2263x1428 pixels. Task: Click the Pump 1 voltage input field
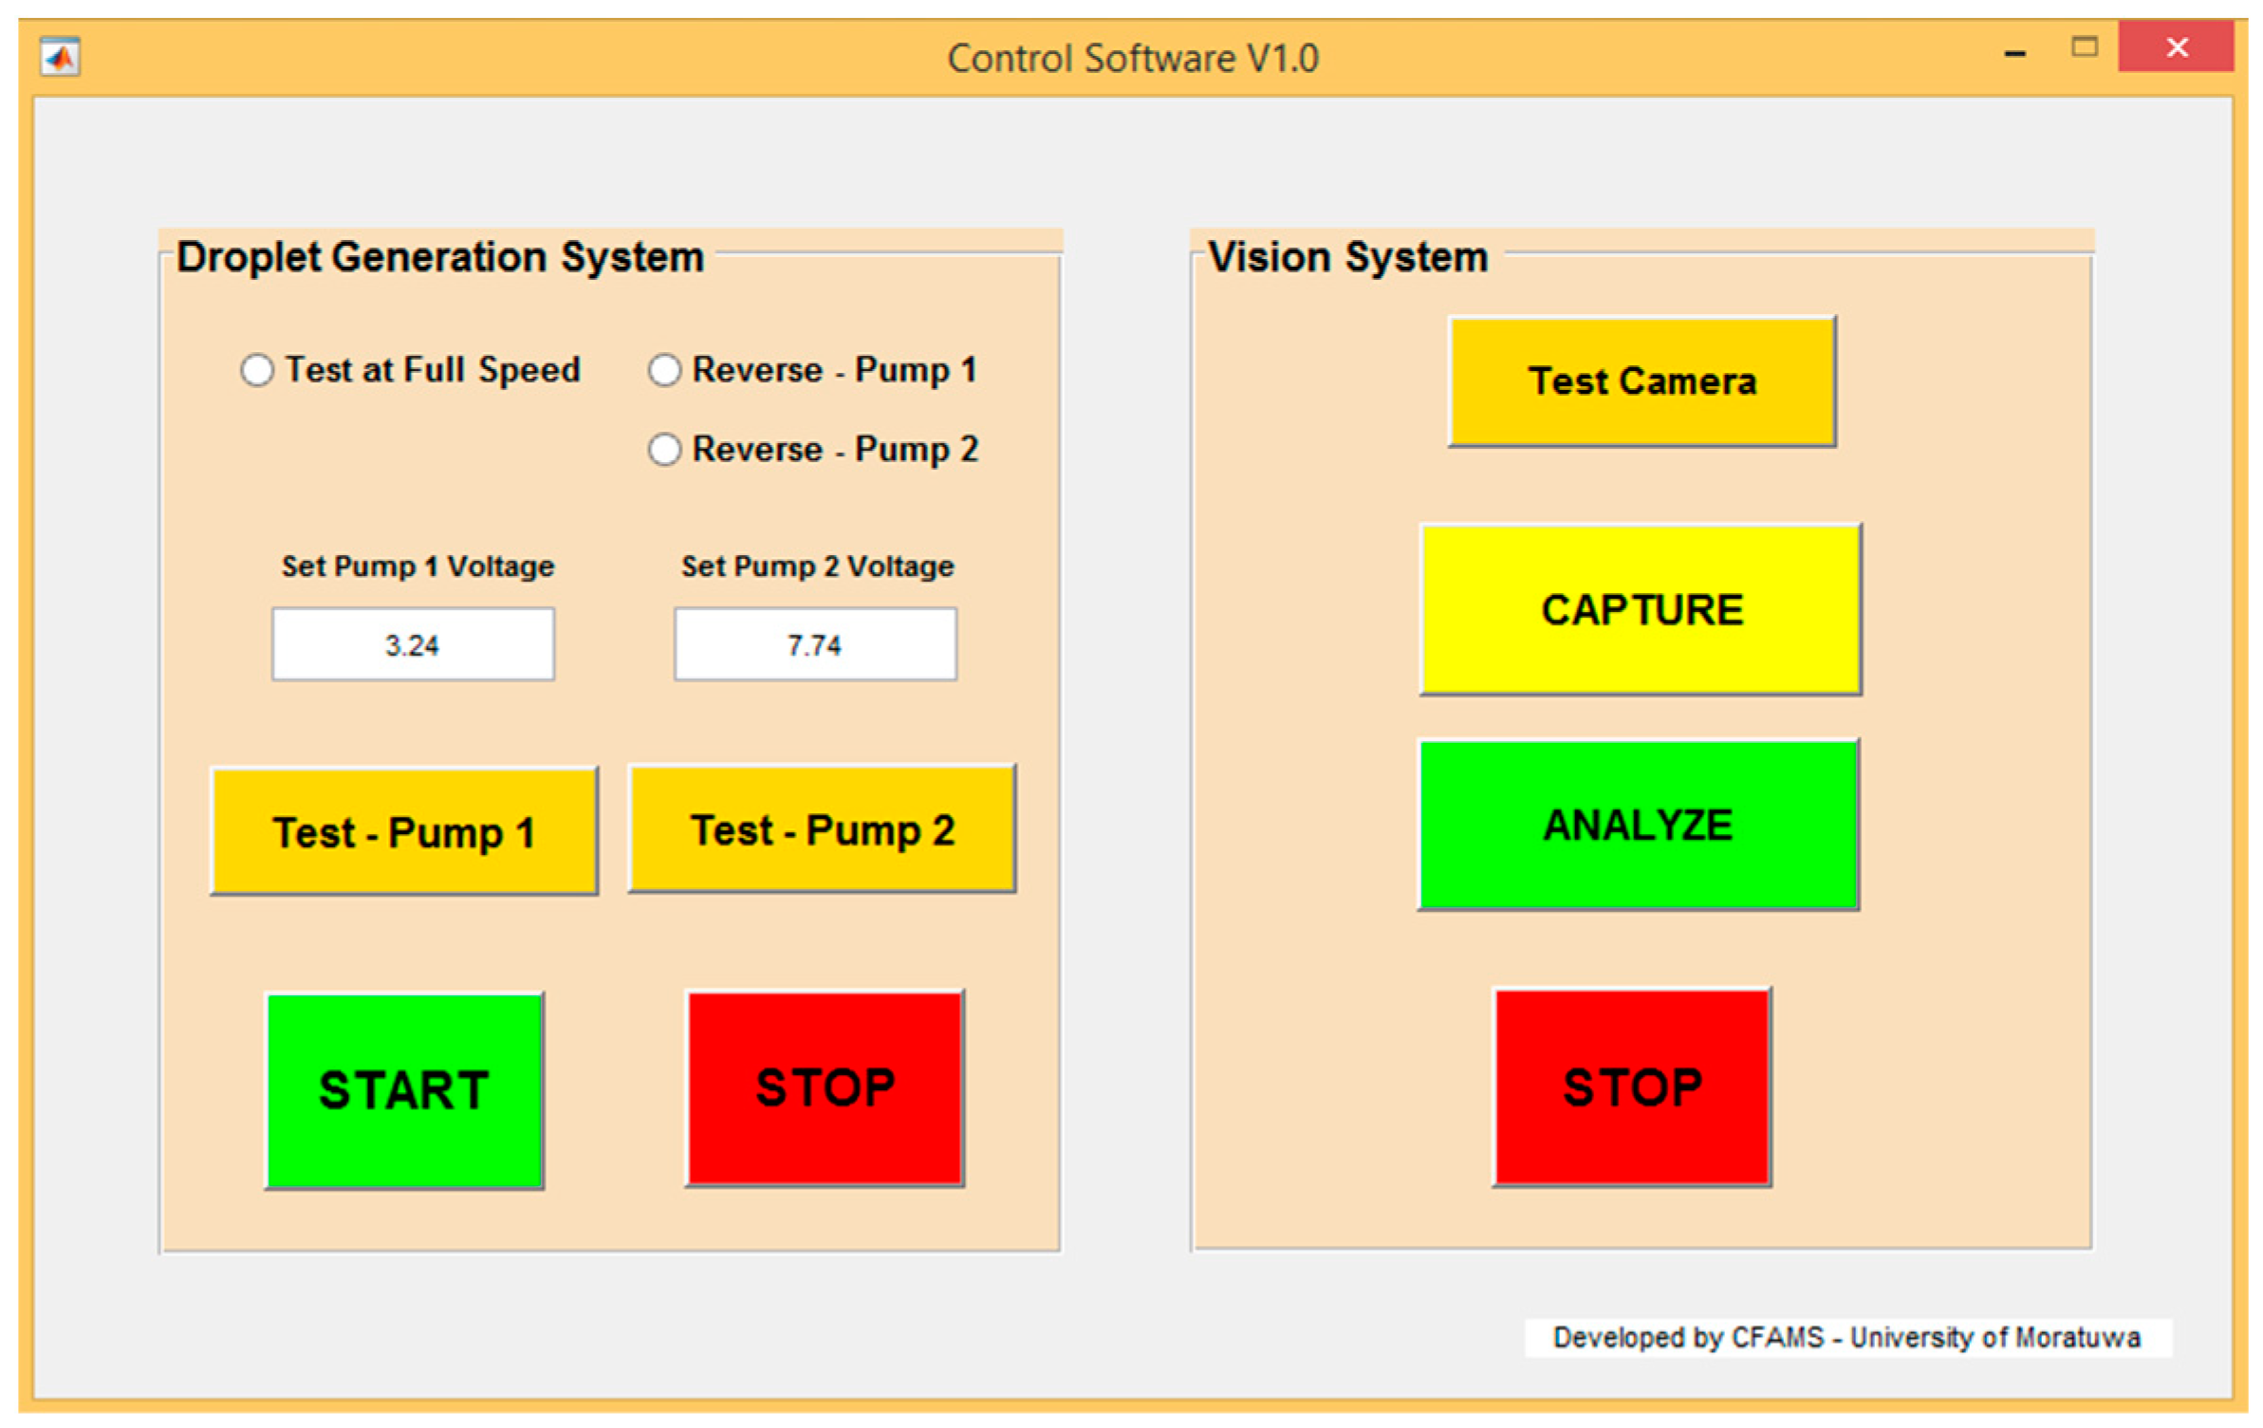[413, 645]
